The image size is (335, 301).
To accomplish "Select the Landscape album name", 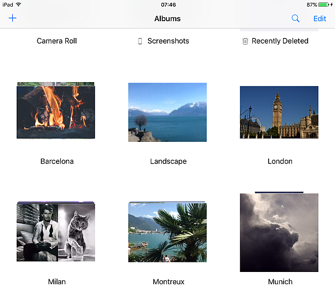I will [x=169, y=161].
